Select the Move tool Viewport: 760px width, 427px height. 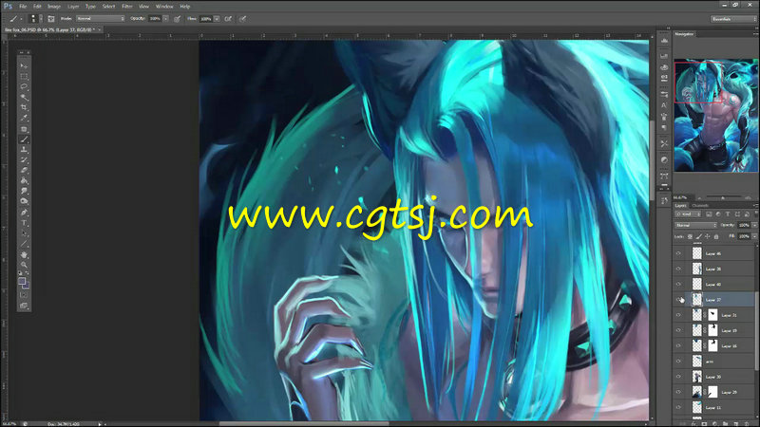coord(24,65)
